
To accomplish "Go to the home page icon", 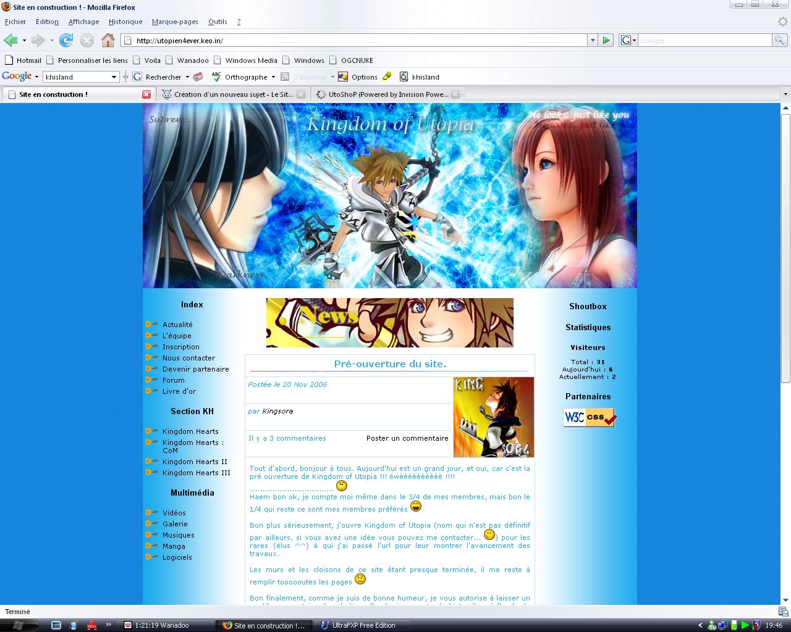I will [x=108, y=40].
